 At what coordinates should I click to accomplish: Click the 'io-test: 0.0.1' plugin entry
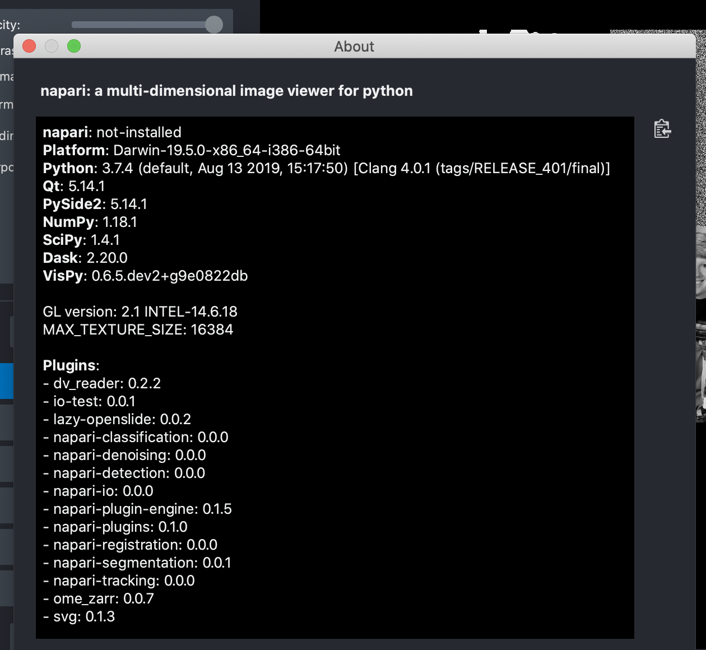[x=89, y=401]
